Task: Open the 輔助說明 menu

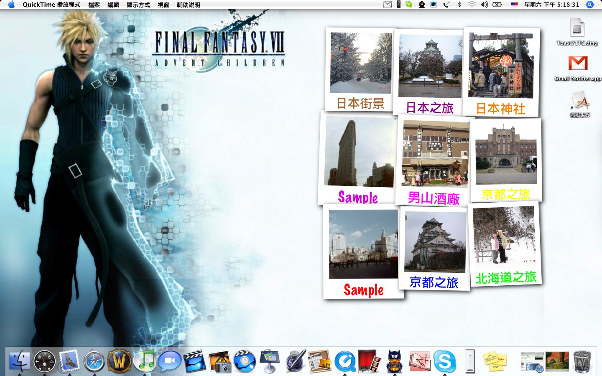Action: tap(189, 5)
